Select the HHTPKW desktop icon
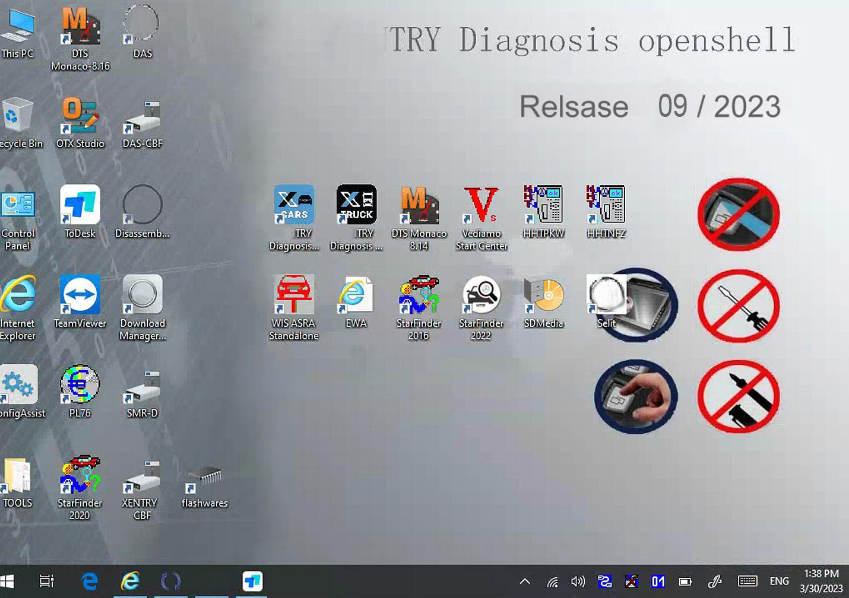Viewport: 849px width, 598px height. [543, 212]
